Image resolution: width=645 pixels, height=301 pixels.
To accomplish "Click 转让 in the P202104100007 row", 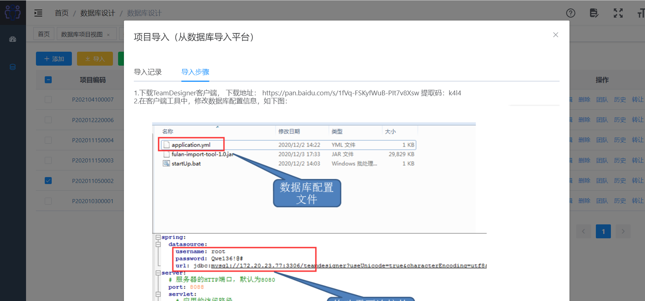I will point(638,100).
